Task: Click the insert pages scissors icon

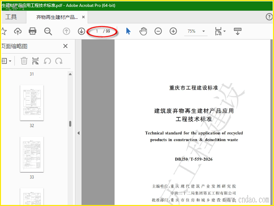Action: [x=36, y=61]
